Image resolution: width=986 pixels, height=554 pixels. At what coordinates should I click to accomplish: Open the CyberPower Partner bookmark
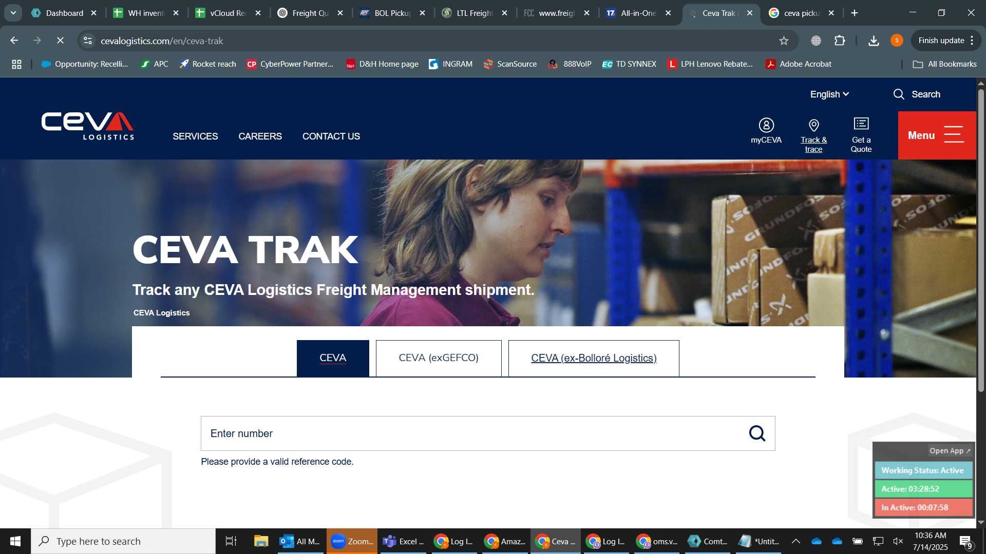point(290,64)
